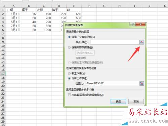This screenshot has height=126, width=168.
Task: Select column H header
Action: tap(119, 6)
